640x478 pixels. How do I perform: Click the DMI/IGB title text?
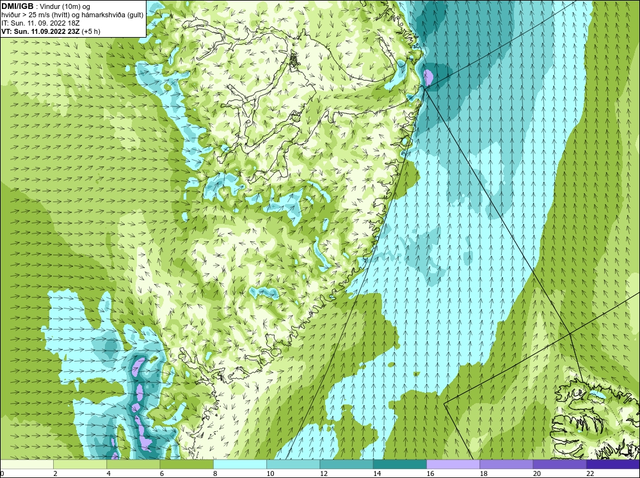click(x=17, y=6)
